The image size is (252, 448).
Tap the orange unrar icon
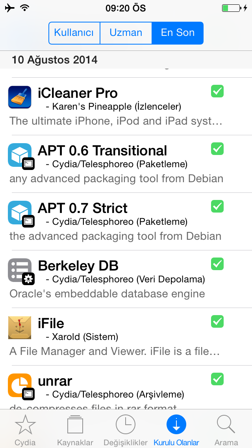20,386
